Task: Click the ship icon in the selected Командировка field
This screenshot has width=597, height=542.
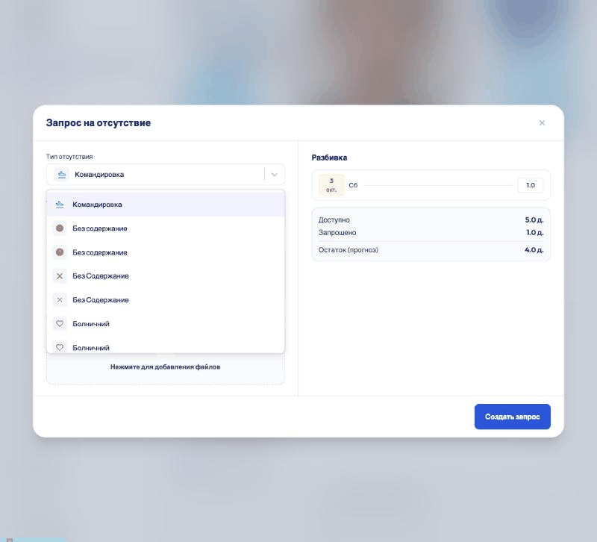Action: click(x=61, y=175)
